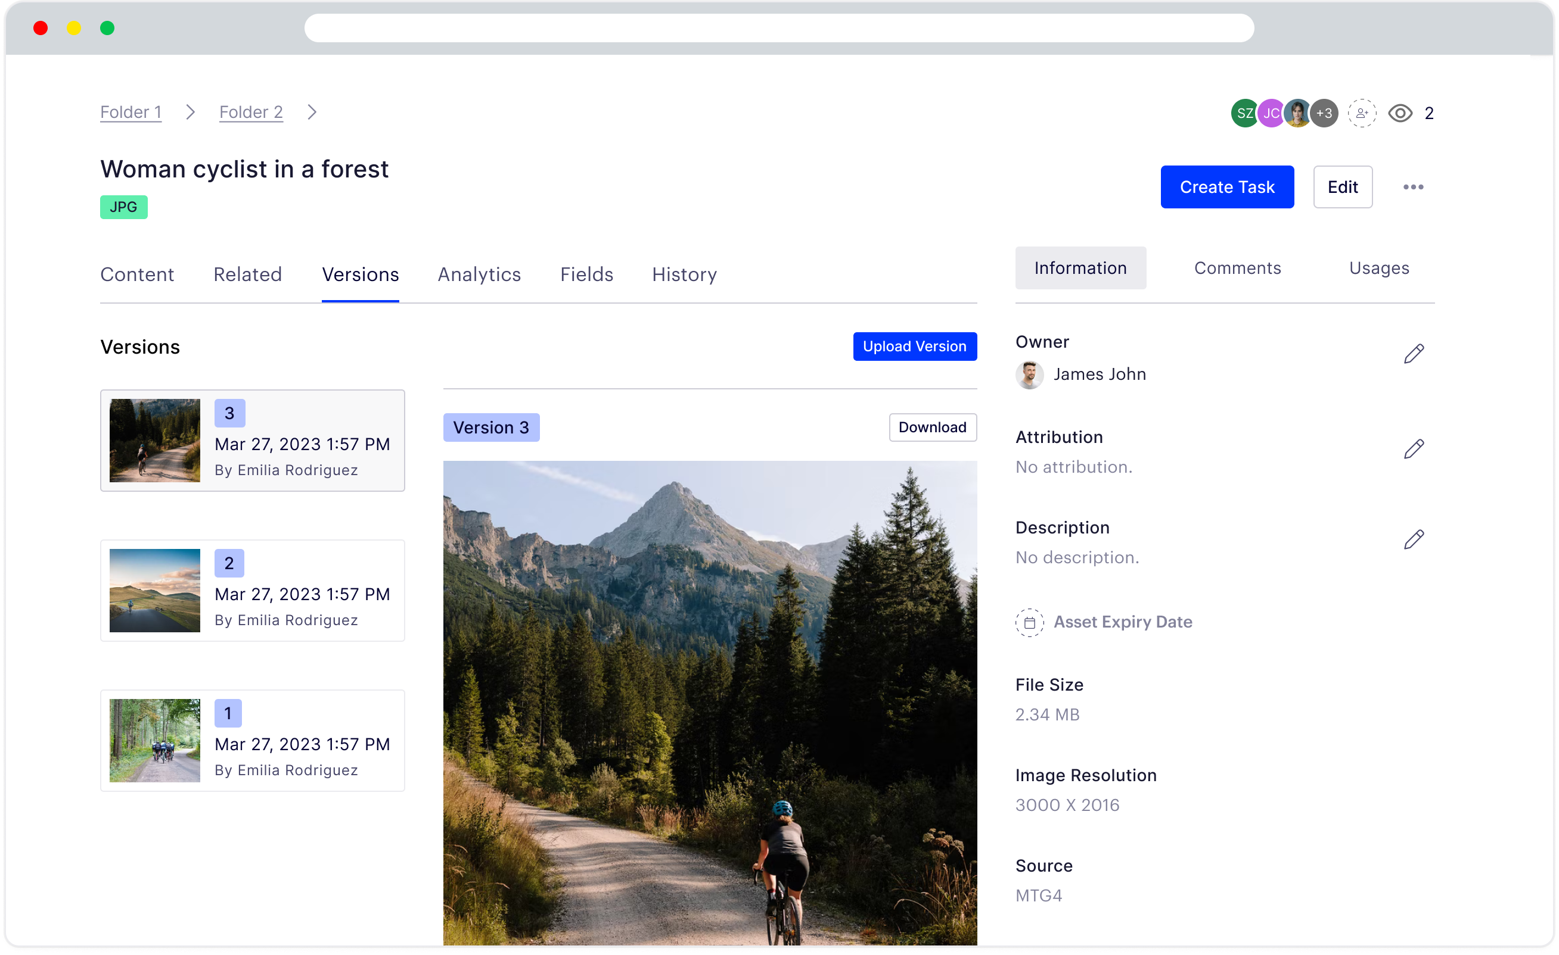Click the Folder 2 breadcrumb link

pos(250,111)
